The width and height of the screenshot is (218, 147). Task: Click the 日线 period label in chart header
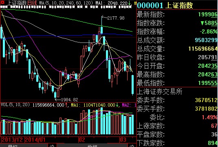coord(32,3)
